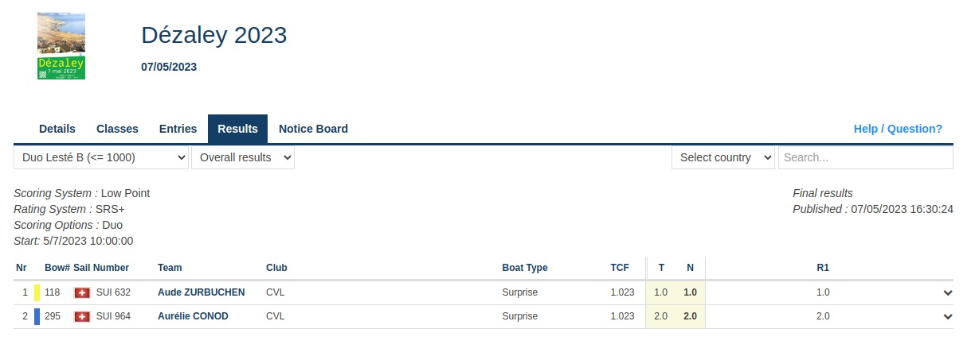Open the Select country dropdown
The height and width of the screenshot is (356, 971).
point(723,157)
